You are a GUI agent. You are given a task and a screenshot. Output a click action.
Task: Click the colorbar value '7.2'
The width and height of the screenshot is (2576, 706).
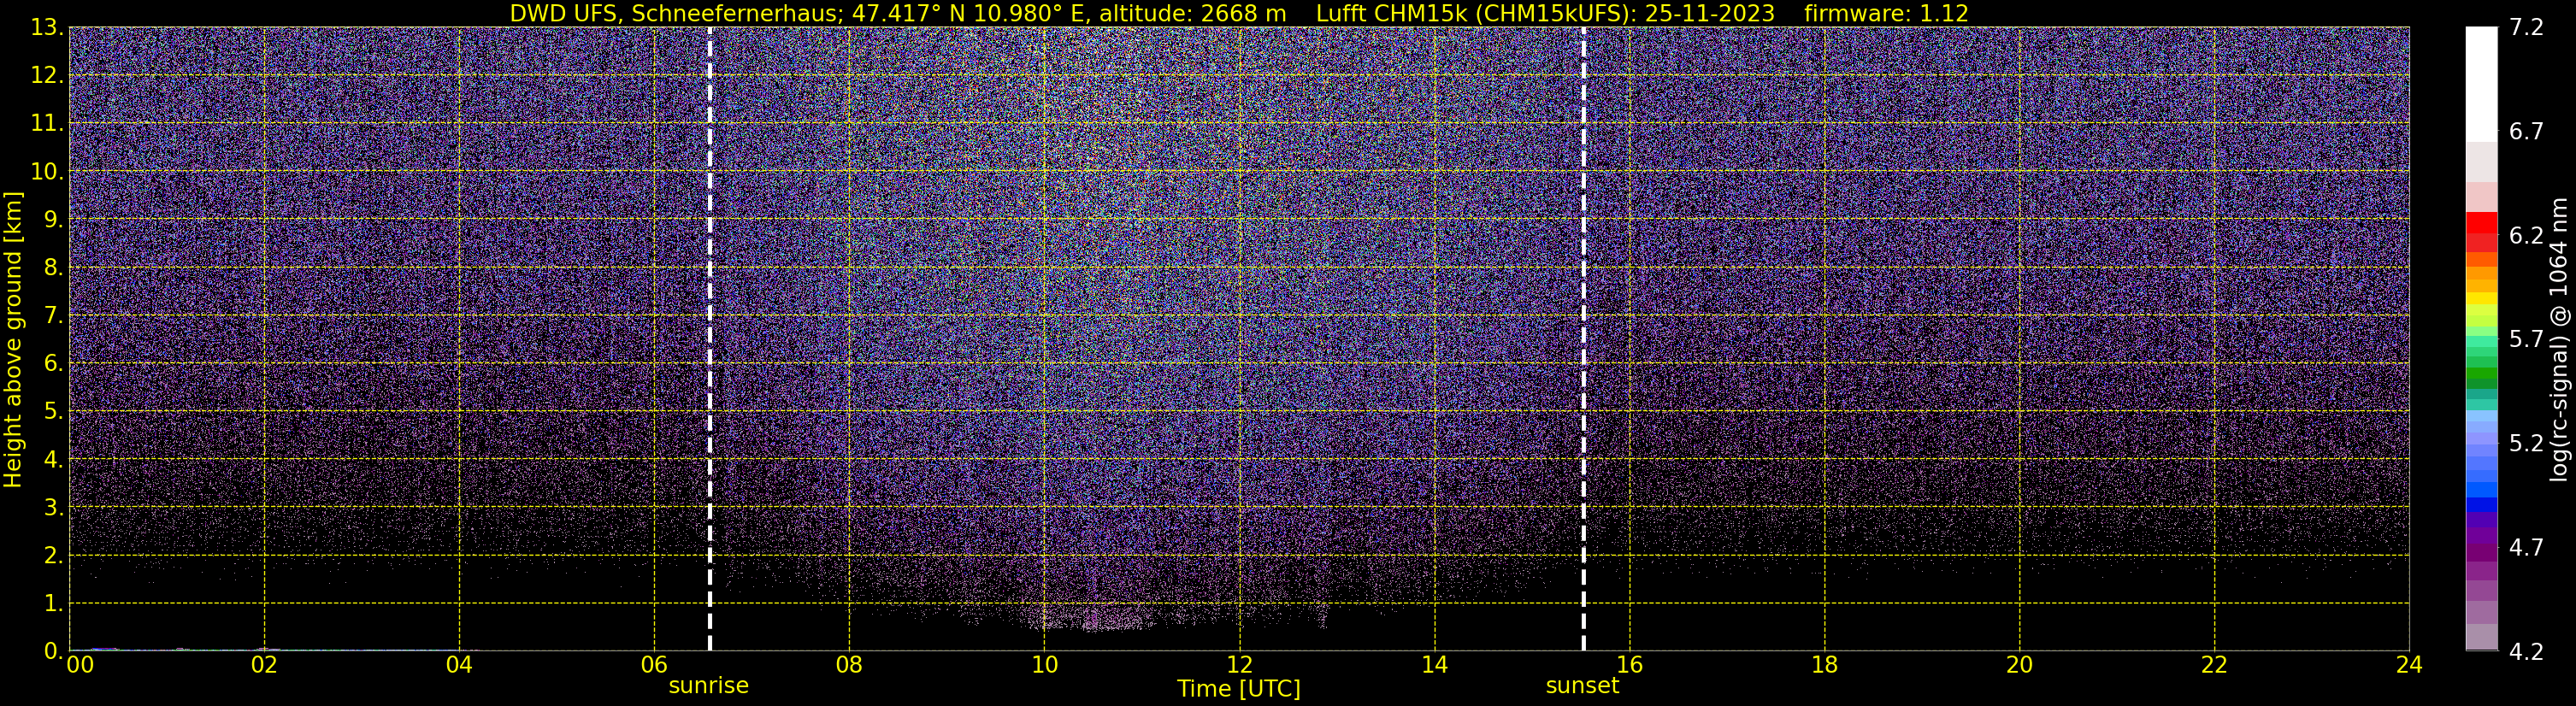2527,28
